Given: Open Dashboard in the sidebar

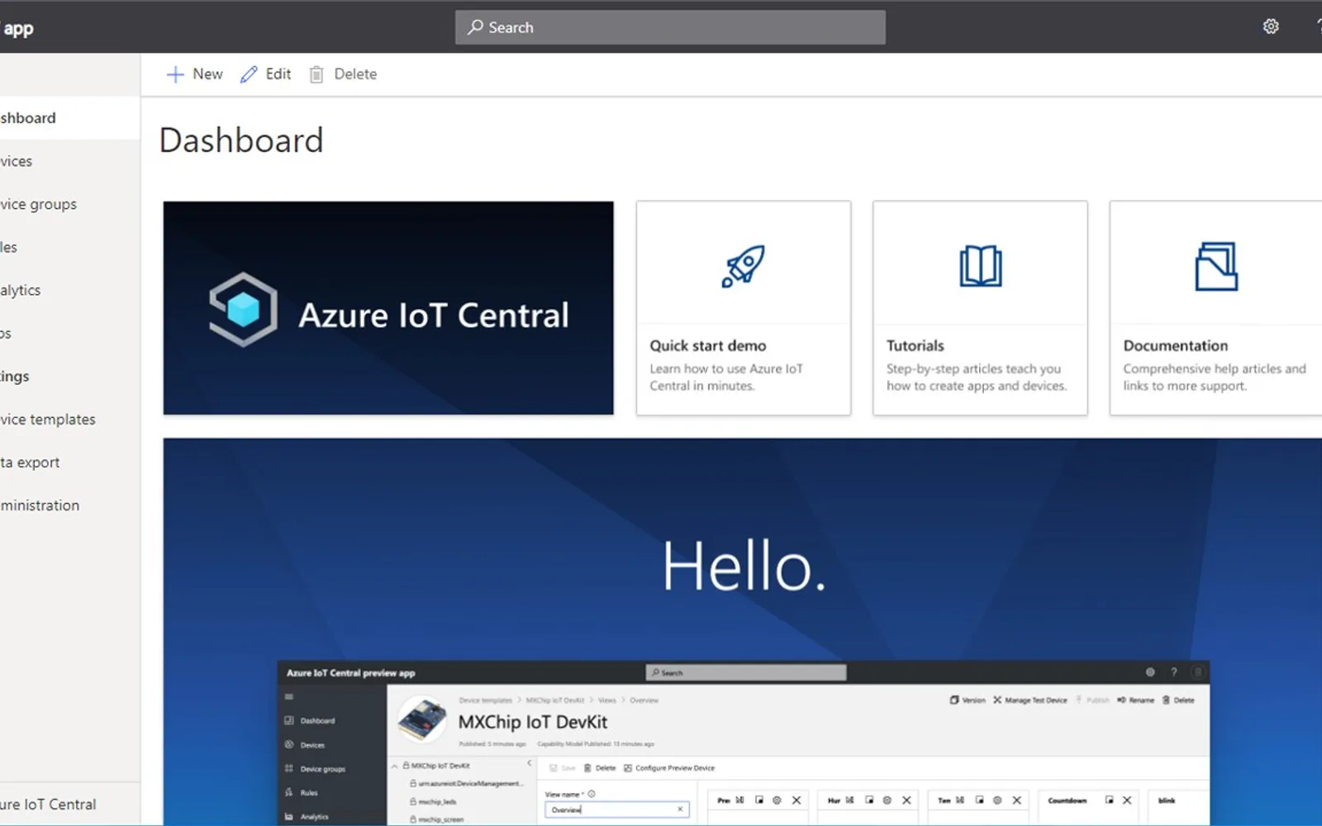Looking at the screenshot, I should pos(69,118).
